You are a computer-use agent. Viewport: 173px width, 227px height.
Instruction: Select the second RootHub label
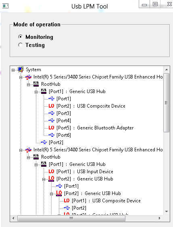[51, 157]
